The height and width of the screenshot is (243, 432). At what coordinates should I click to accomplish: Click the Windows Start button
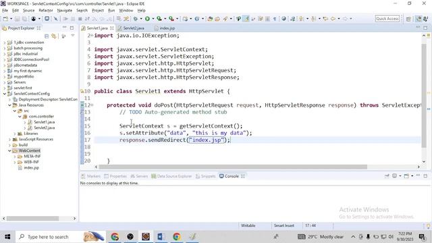(7, 237)
